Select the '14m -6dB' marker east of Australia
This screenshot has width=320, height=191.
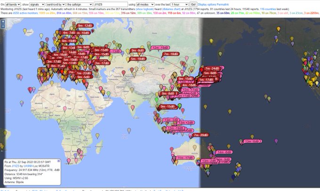(x=224, y=152)
